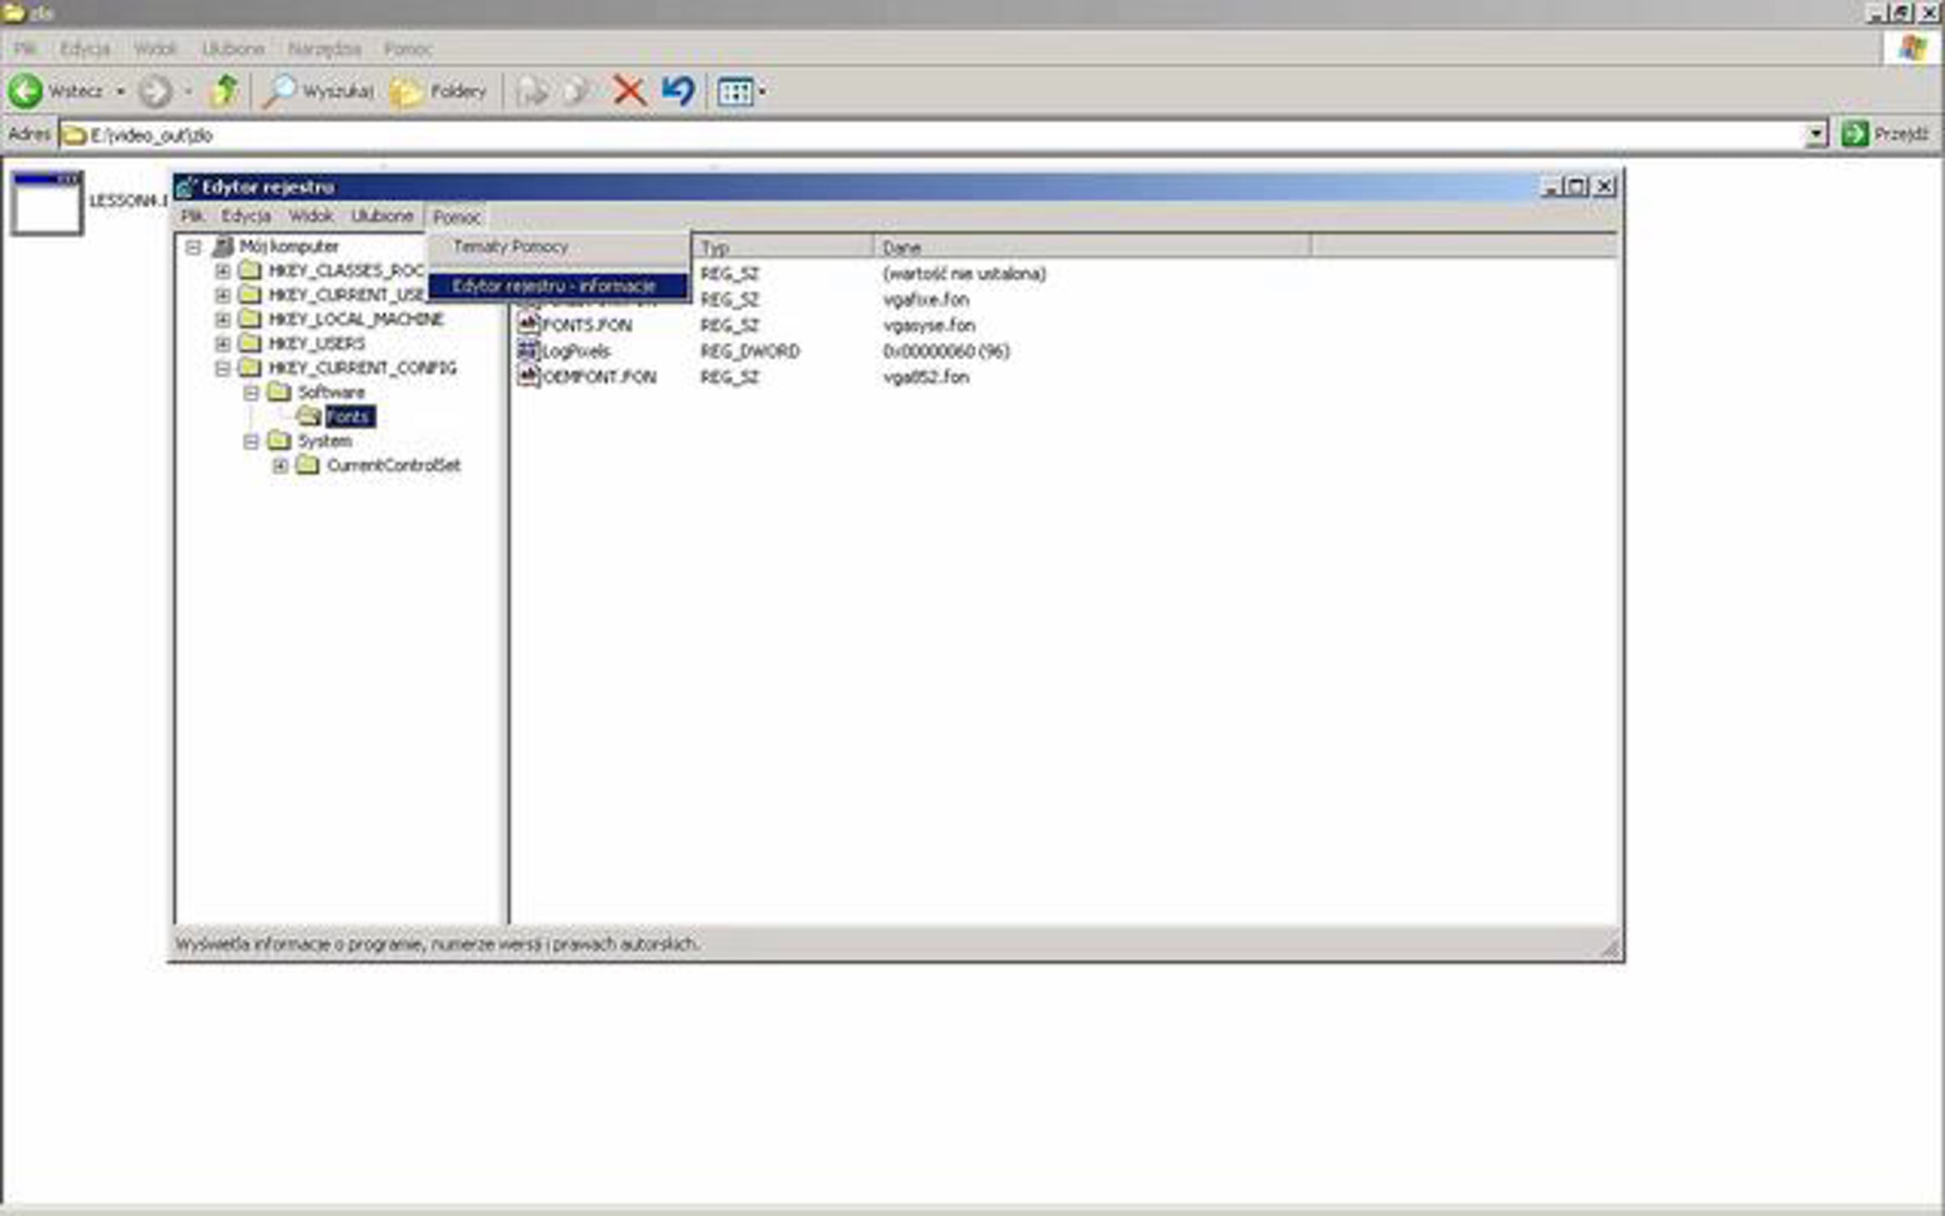Select the LogPixels DWORD value icon
Viewport: 1945px width, 1216px height.
click(x=528, y=350)
